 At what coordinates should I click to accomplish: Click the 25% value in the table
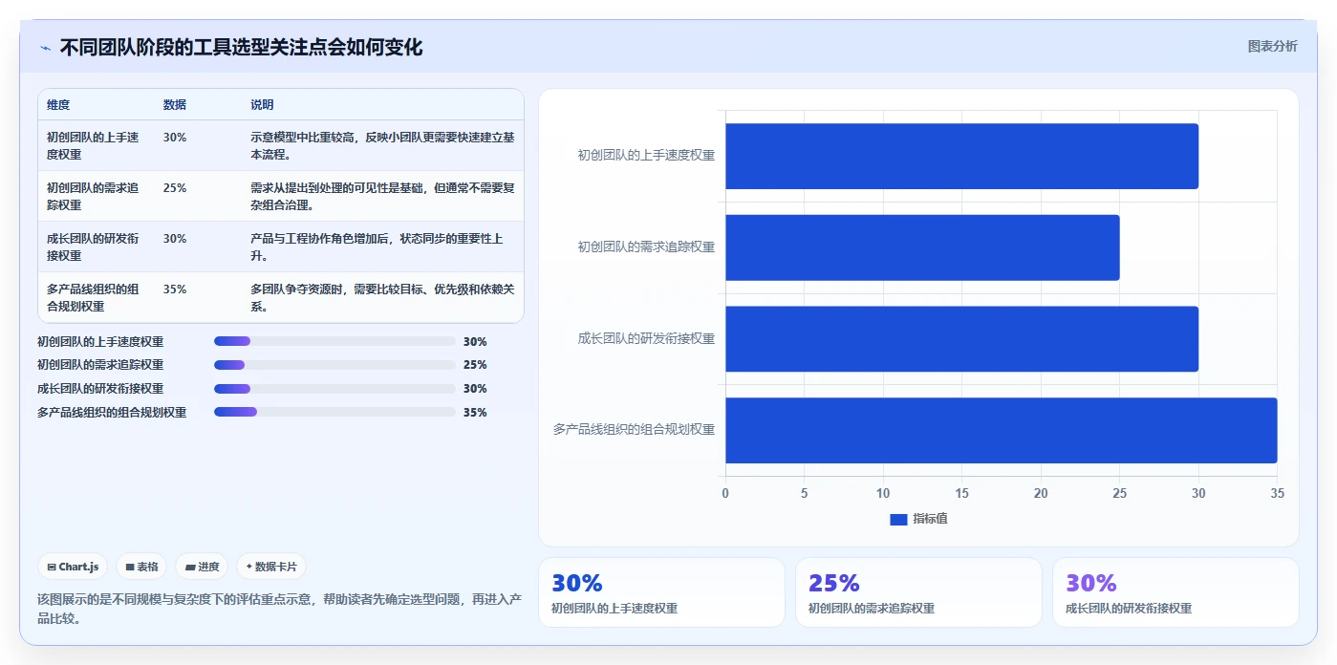tap(175, 188)
